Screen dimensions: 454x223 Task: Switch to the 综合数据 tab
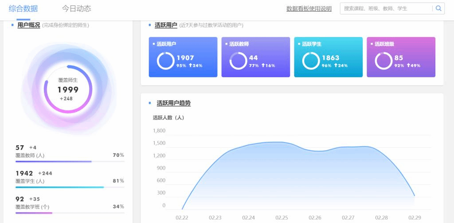(23, 9)
